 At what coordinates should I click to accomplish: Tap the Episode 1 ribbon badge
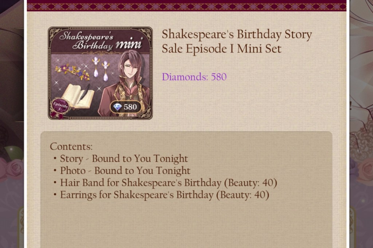60,107
